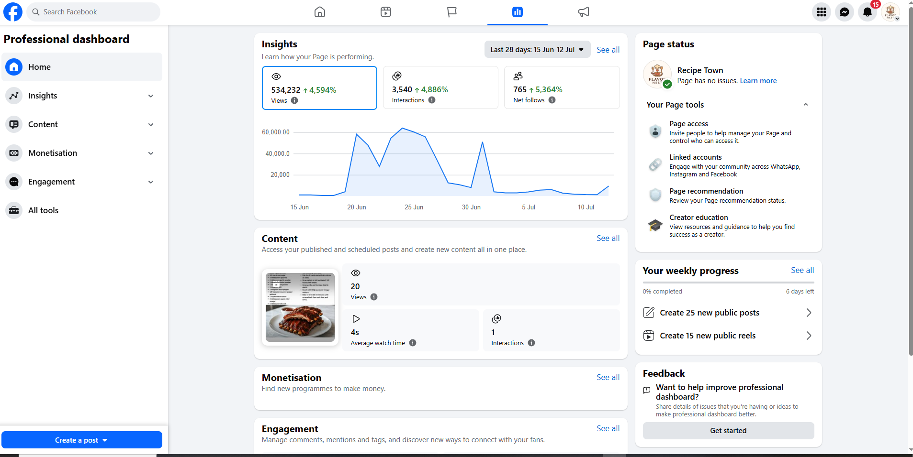Click the Facebook logo
The width and height of the screenshot is (913, 457).
point(13,12)
